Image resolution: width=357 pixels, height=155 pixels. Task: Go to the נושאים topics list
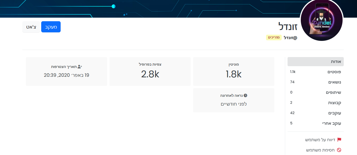tap(316, 82)
